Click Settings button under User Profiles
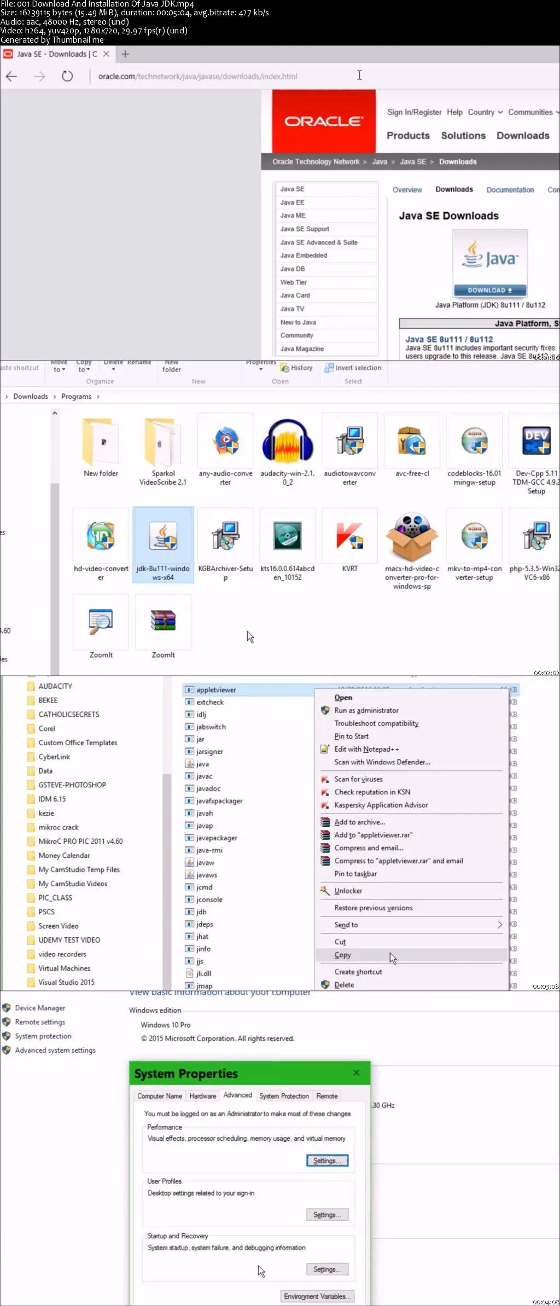 point(327,1215)
